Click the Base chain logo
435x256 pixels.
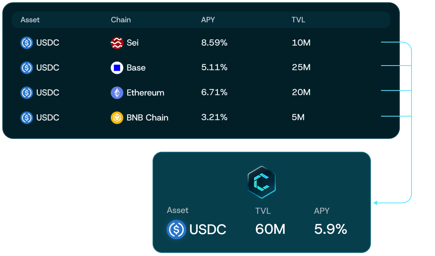[117, 68]
